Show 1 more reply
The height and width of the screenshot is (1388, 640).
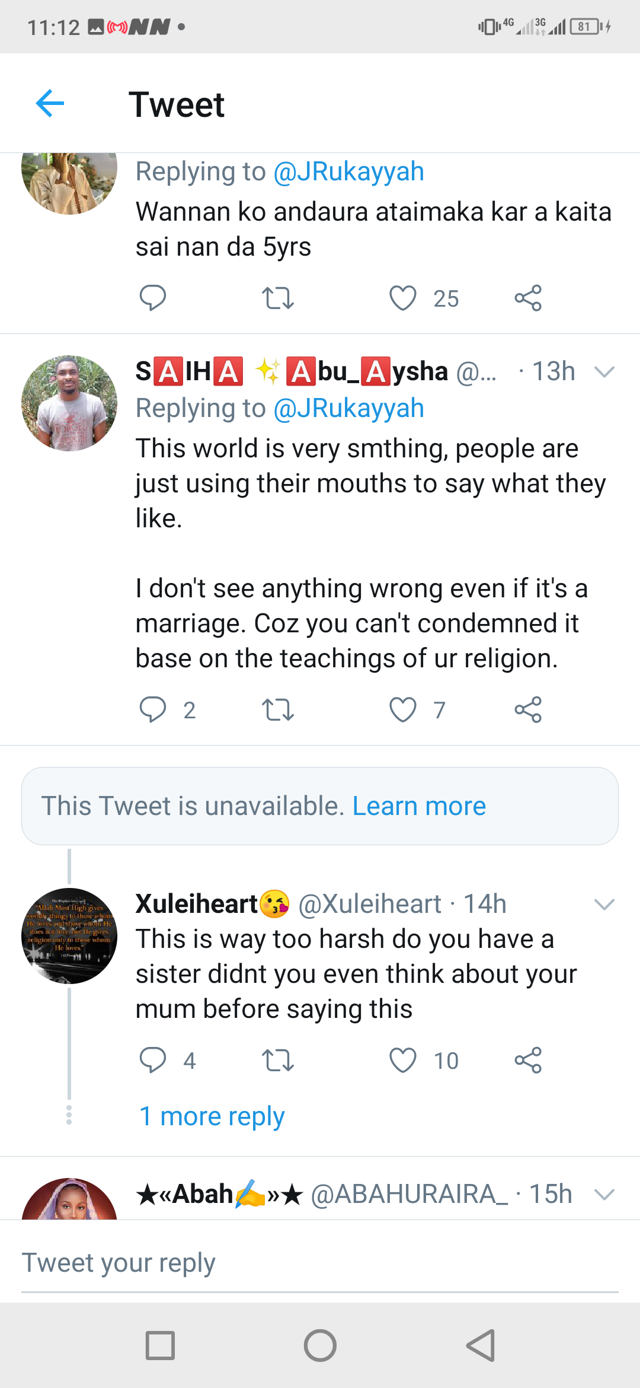pos(212,1116)
